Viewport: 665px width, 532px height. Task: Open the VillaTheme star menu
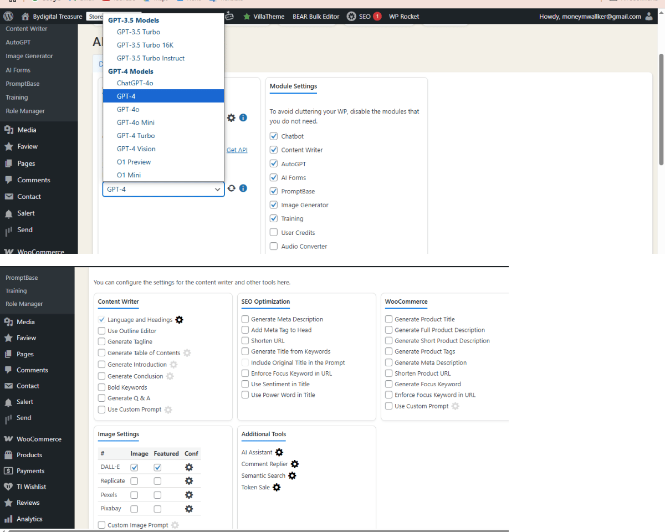[x=264, y=17]
